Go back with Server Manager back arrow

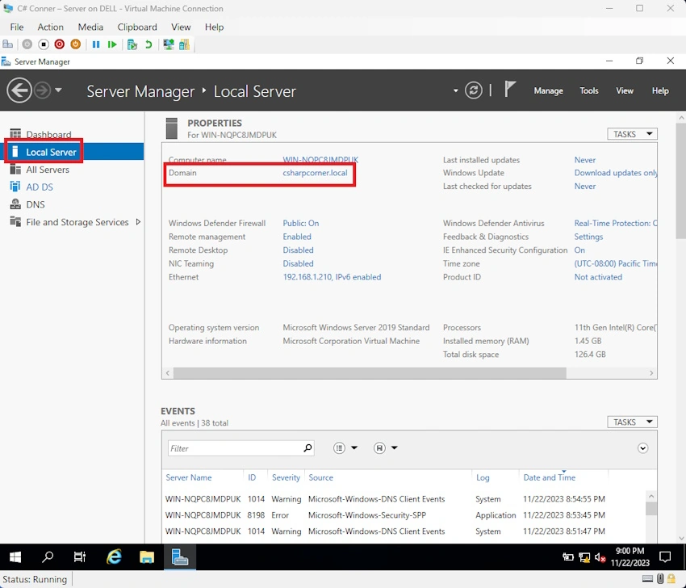click(x=19, y=90)
